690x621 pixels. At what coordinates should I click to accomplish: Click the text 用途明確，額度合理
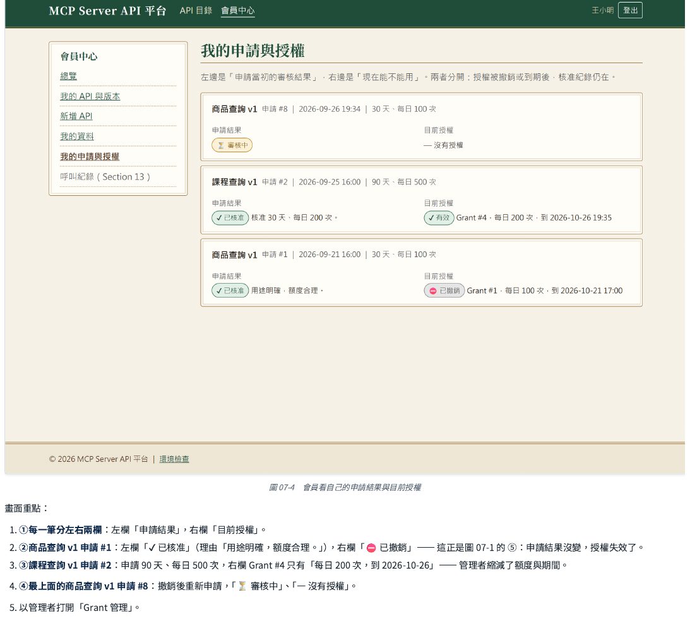click(287, 291)
